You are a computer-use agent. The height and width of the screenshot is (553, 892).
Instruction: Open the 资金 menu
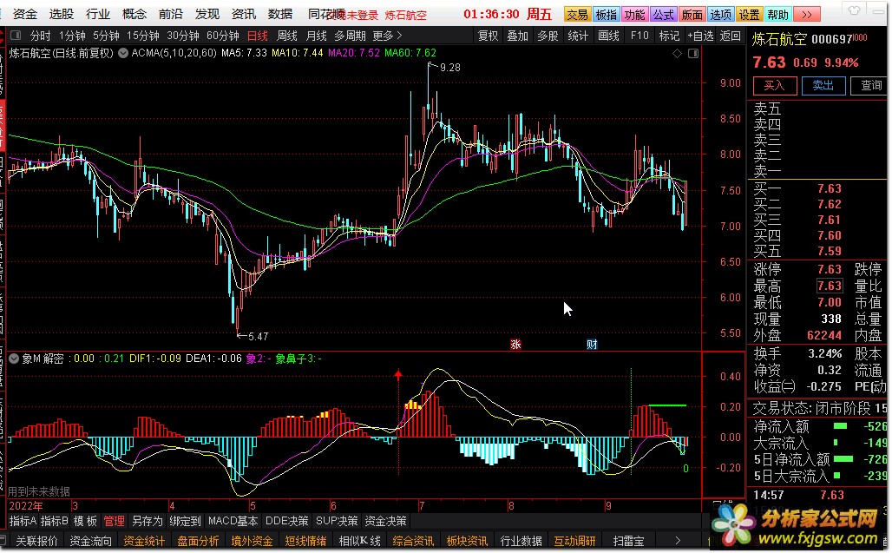[25, 14]
